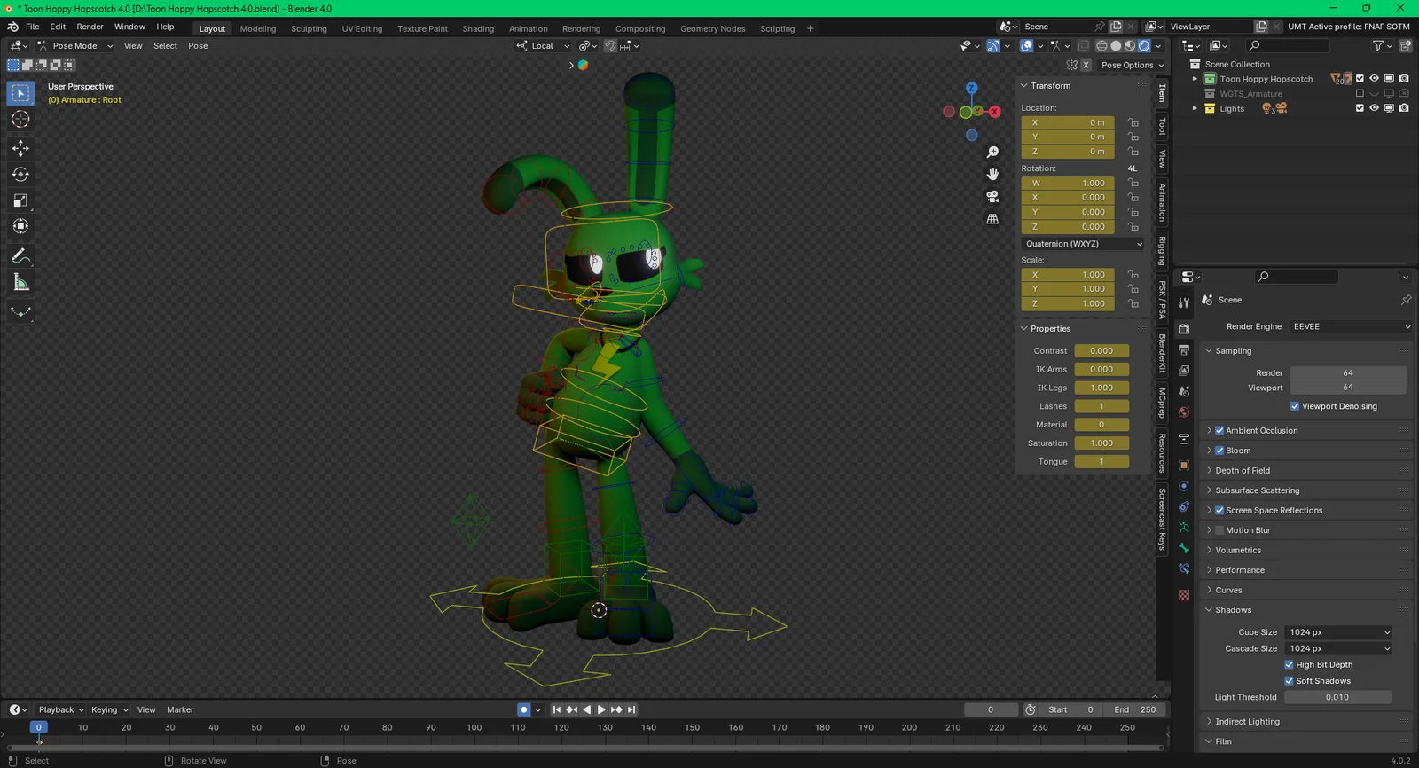The height and width of the screenshot is (768, 1419).
Task: Enable Motion Blur checkbox
Action: coord(1219,530)
